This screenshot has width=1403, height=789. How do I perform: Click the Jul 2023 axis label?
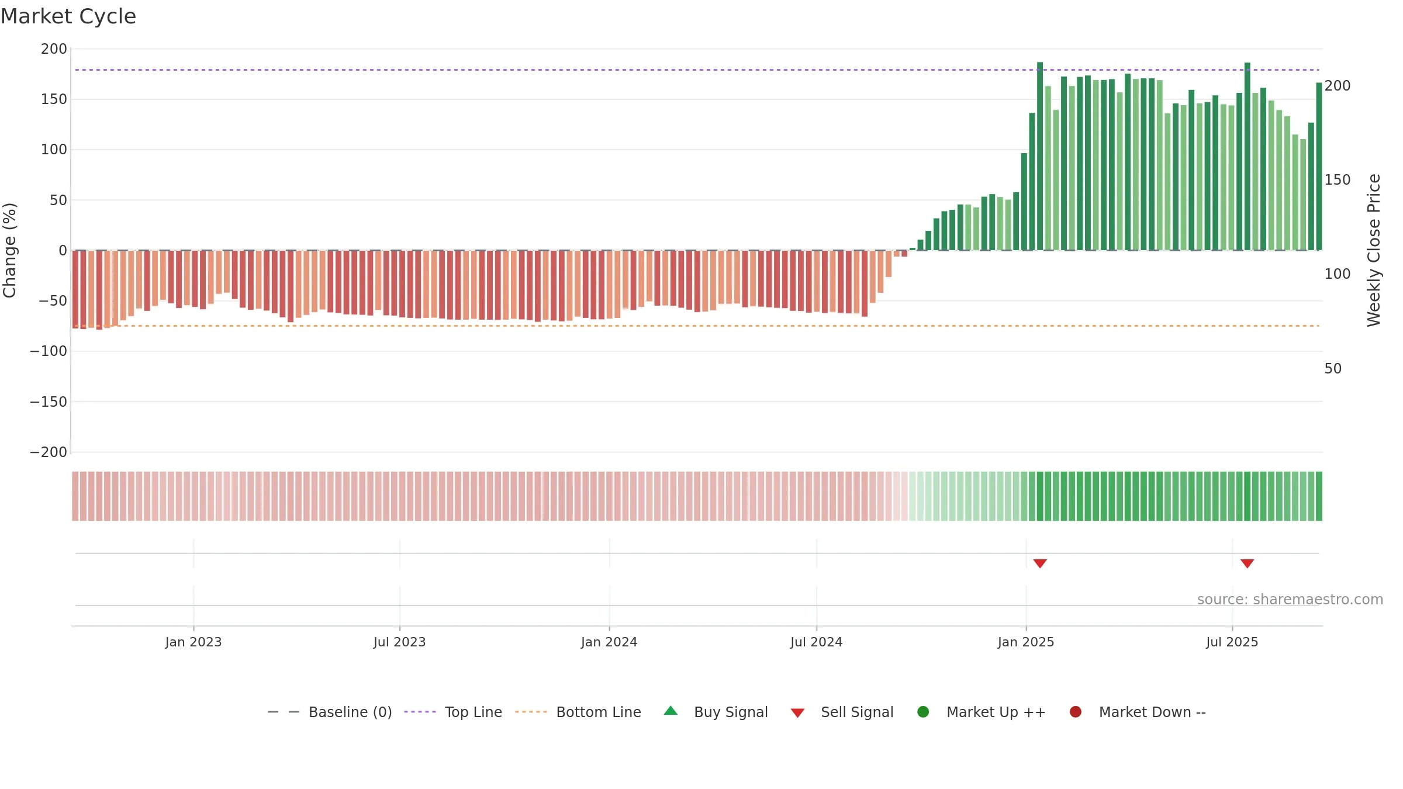coord(400,642)
